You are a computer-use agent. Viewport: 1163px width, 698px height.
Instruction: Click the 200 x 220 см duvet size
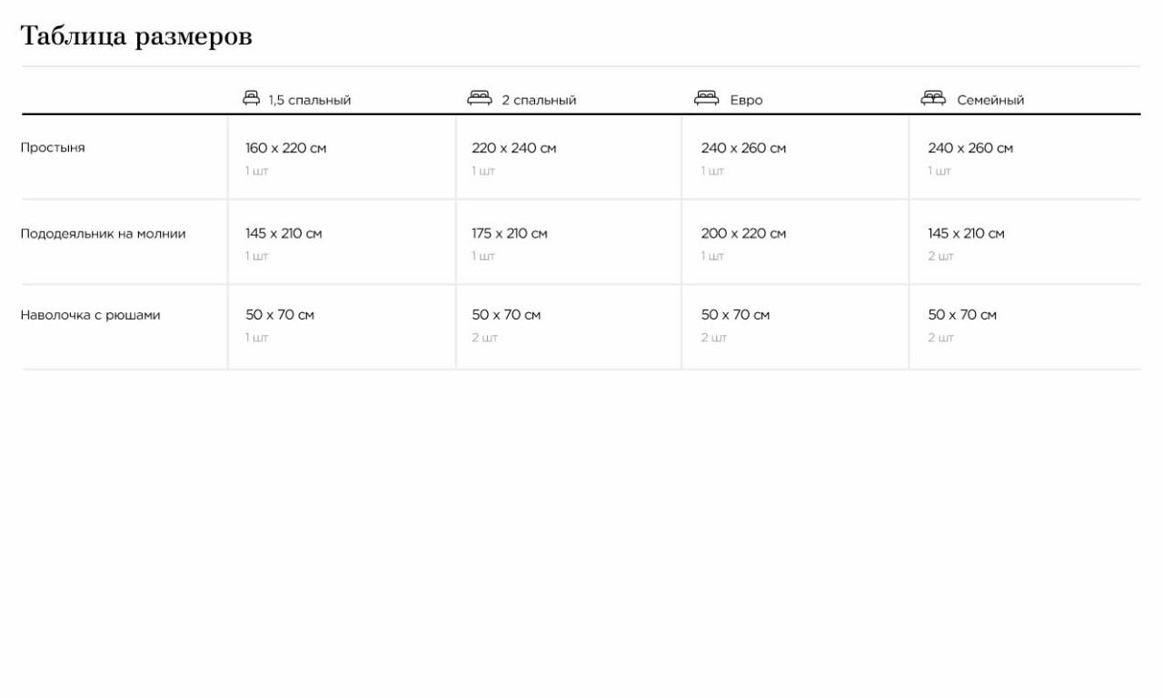743,234
